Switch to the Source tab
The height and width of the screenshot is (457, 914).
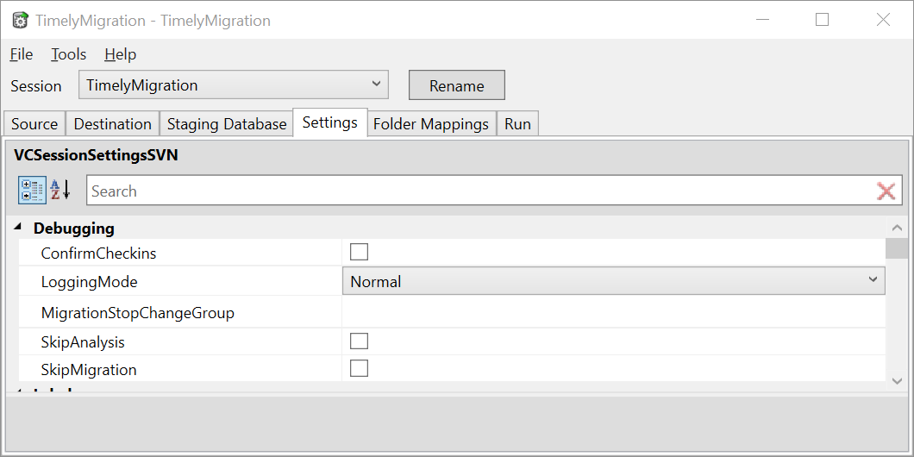tap(34, 124)
